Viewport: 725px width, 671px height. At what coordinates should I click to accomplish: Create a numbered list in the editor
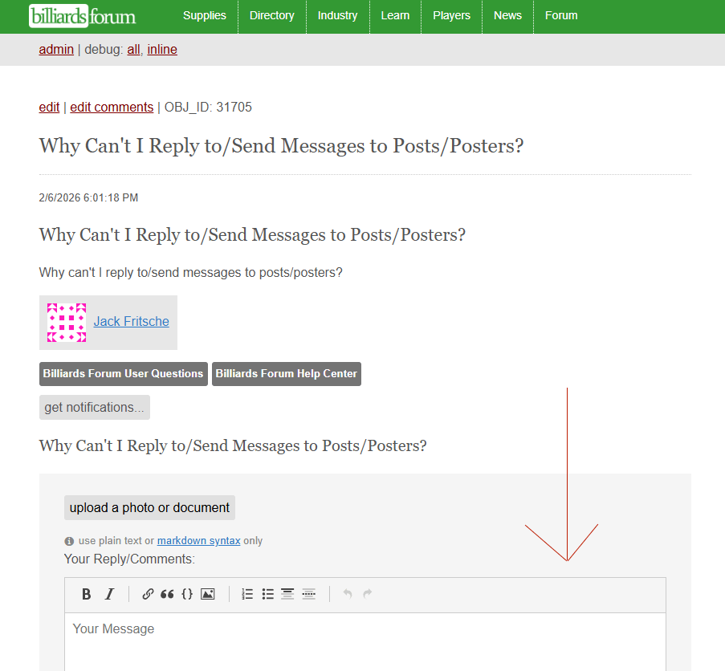[x=246, y=593]
